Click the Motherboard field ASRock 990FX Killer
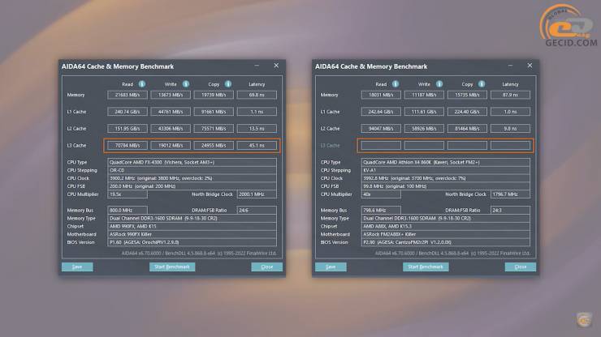 192,234
